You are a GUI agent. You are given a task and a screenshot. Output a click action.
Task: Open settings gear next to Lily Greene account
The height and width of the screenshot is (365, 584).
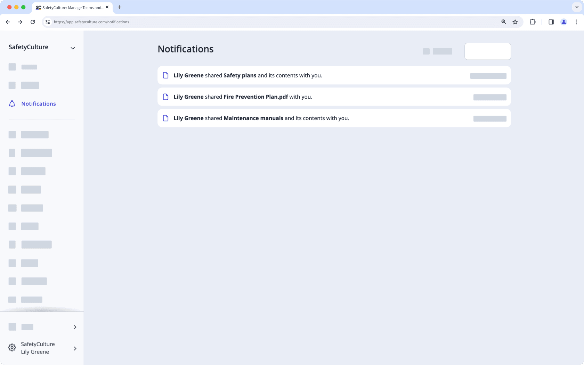pyautogui.click(x=12, y=348)
